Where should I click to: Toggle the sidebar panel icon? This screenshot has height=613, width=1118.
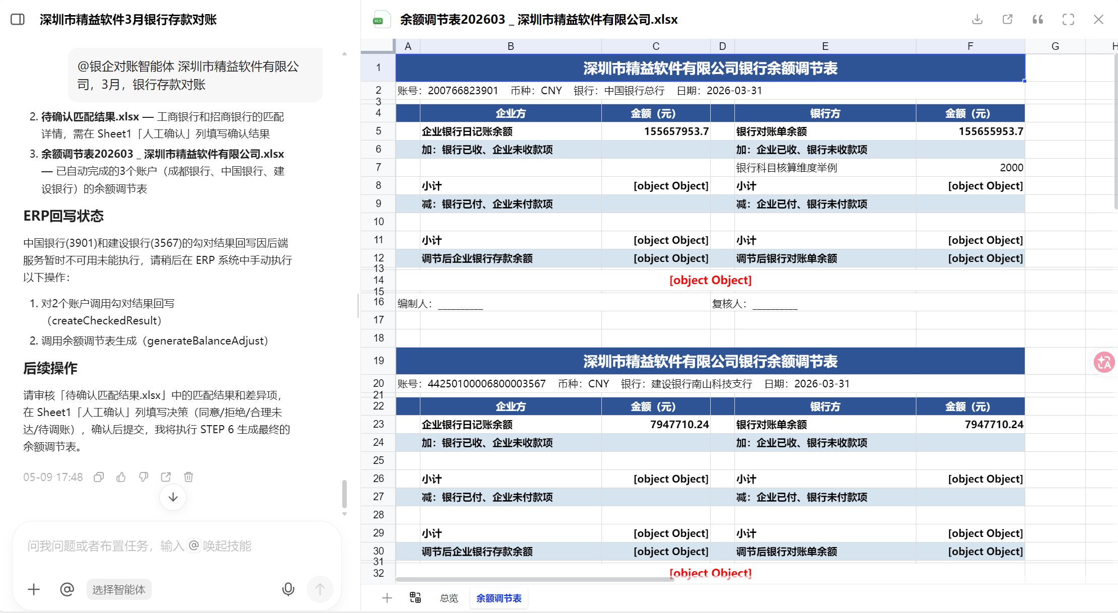pyautogui.click(x=18, y=20)
